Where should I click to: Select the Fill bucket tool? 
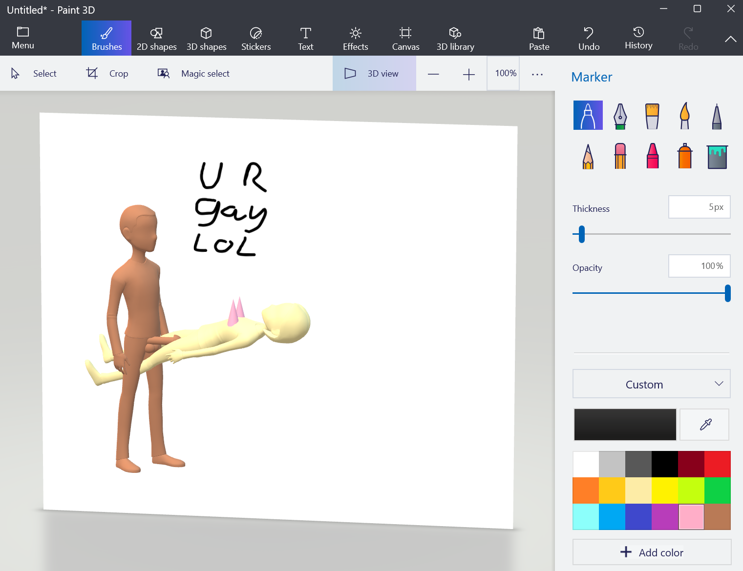[x=717, y=157]
